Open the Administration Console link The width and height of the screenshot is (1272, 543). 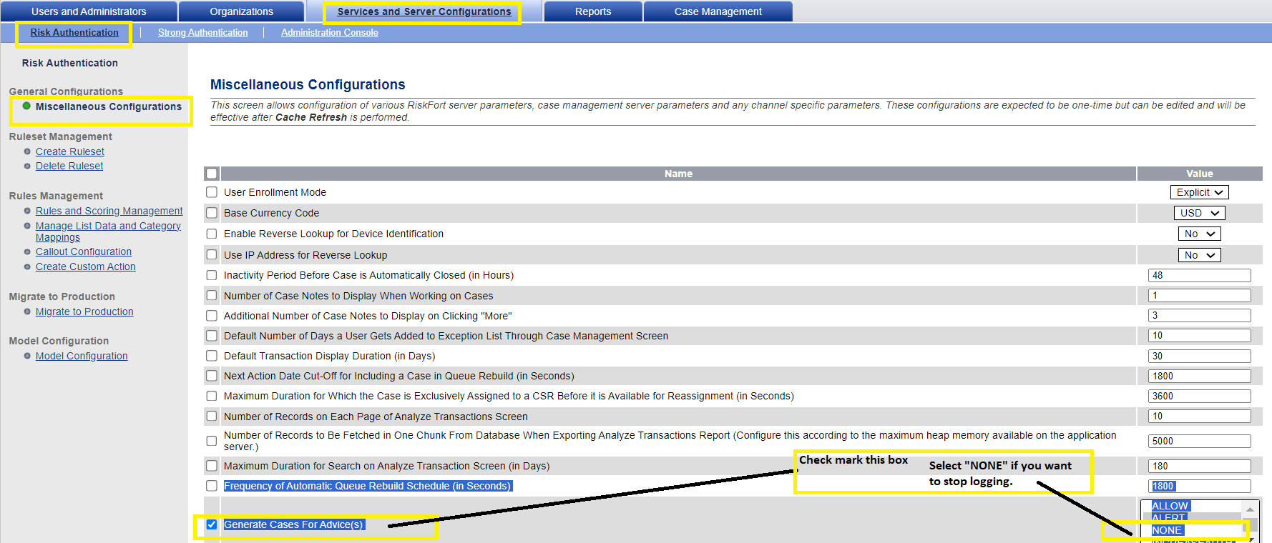(x=329, y=33)
